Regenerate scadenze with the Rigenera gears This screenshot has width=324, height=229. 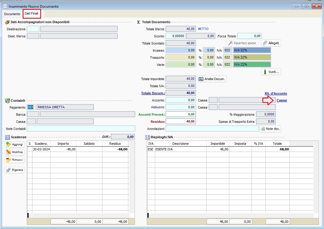pyautogui.click(x=14, y=170)
